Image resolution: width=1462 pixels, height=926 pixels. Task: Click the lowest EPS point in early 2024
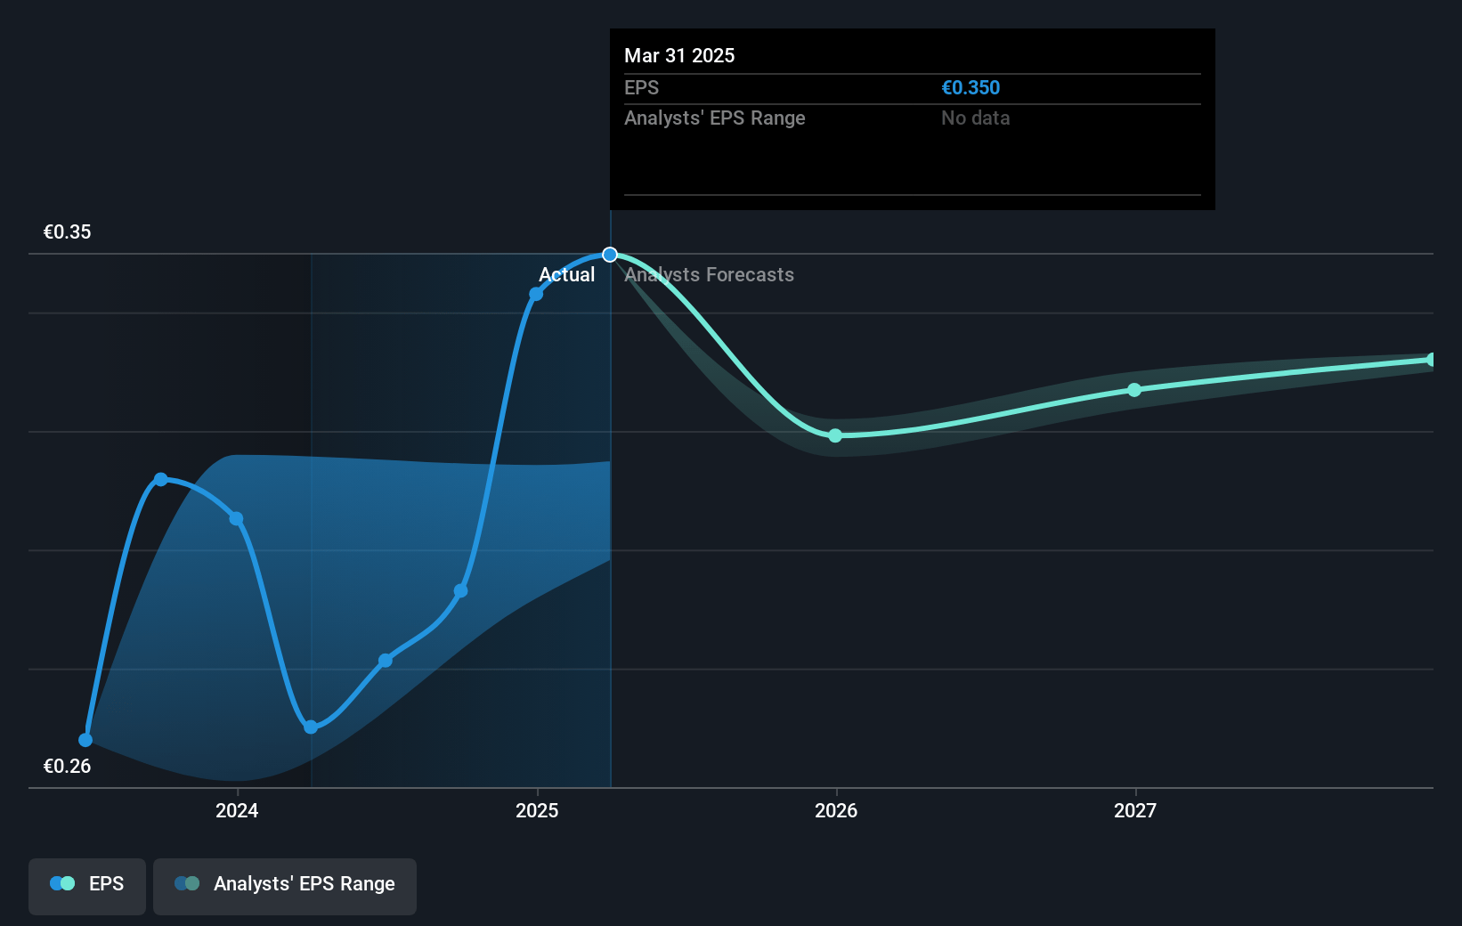tap(311, 727)
